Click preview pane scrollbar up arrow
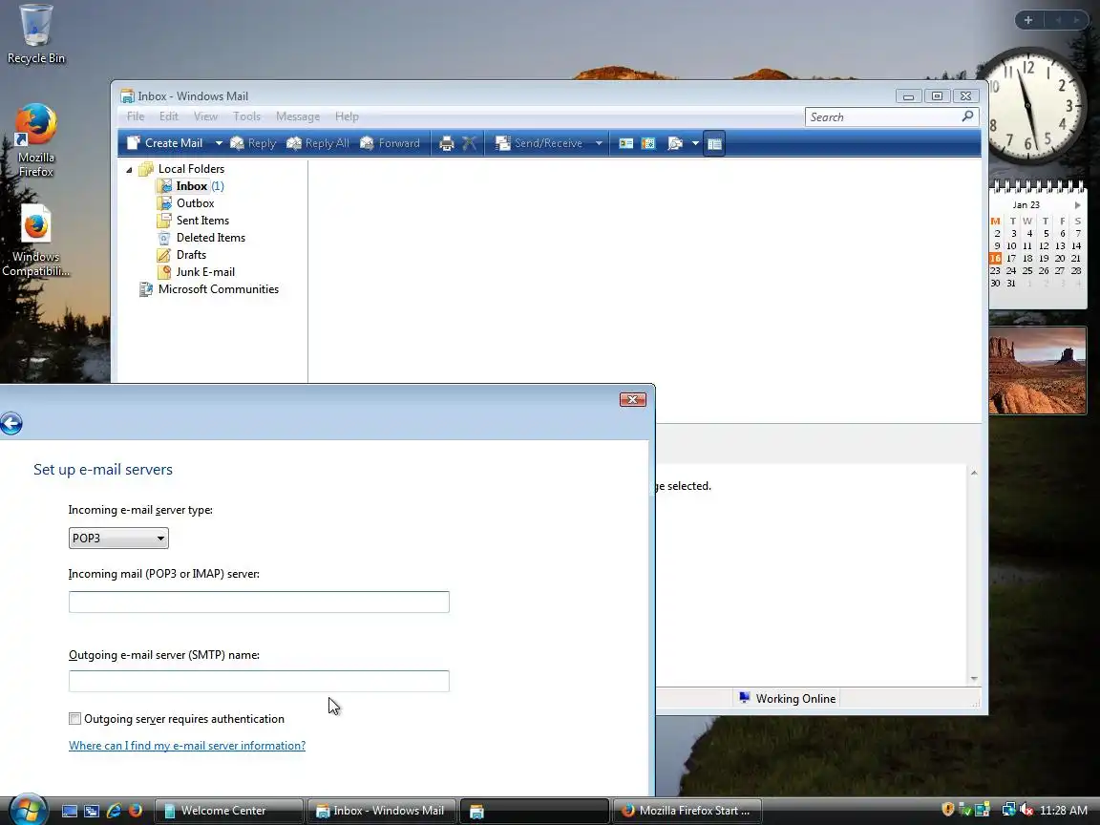This screenshot has height=825, width=1100. [974, 473]
